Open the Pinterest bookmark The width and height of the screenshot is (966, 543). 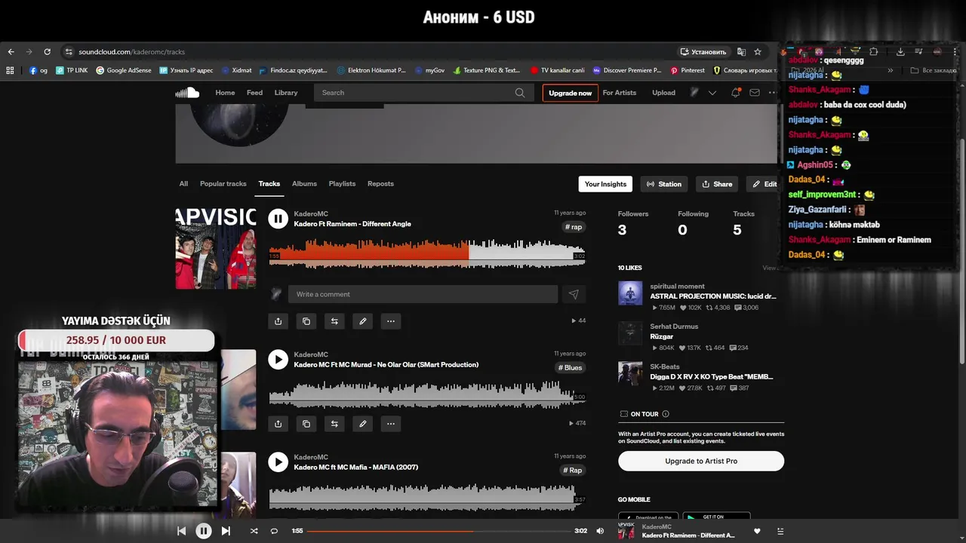[x=687, y=70]
